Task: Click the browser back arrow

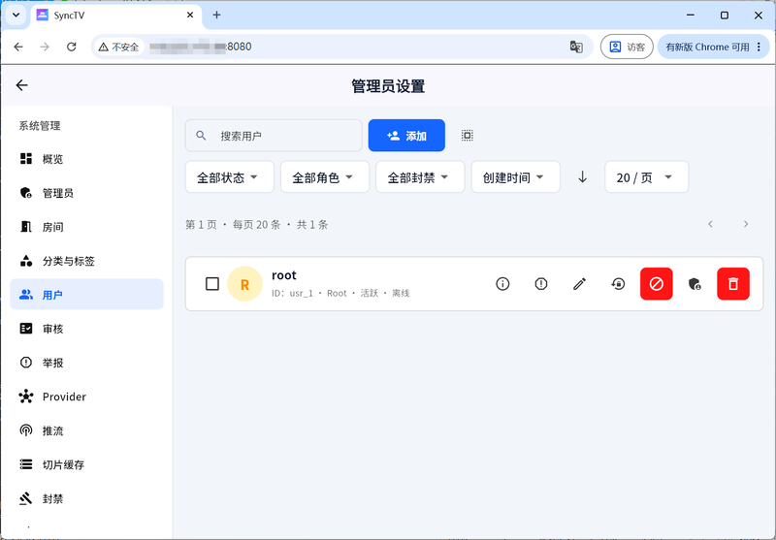Action: coord(18,47)
